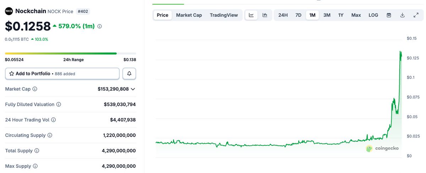The image size is (426, 173).
Task: Open price alert bell icon
Action: click(129, 74)
